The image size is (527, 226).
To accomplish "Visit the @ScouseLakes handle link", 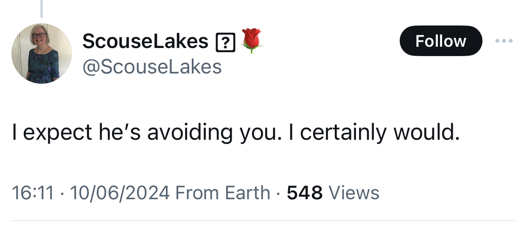I will click(152, 67).
